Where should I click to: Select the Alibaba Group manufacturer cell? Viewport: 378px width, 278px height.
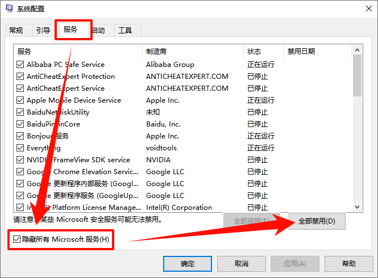pyautogui.click(x=170, y=65)
